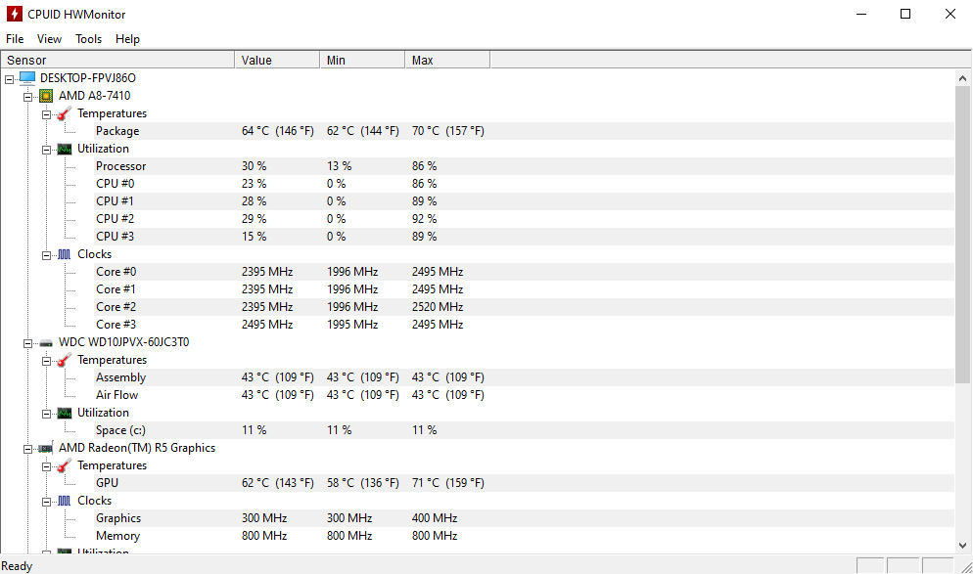Image resolution: width=973 pixels, height=574 pixels.
Task: Click the AMD A8-7410 processor chip icon
Action: click(46, 96)
